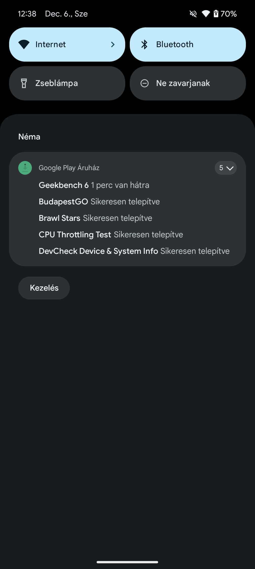Tap the green Google Play download icon
This screenshot has height=569, width=255.
[x=25, y=168]
